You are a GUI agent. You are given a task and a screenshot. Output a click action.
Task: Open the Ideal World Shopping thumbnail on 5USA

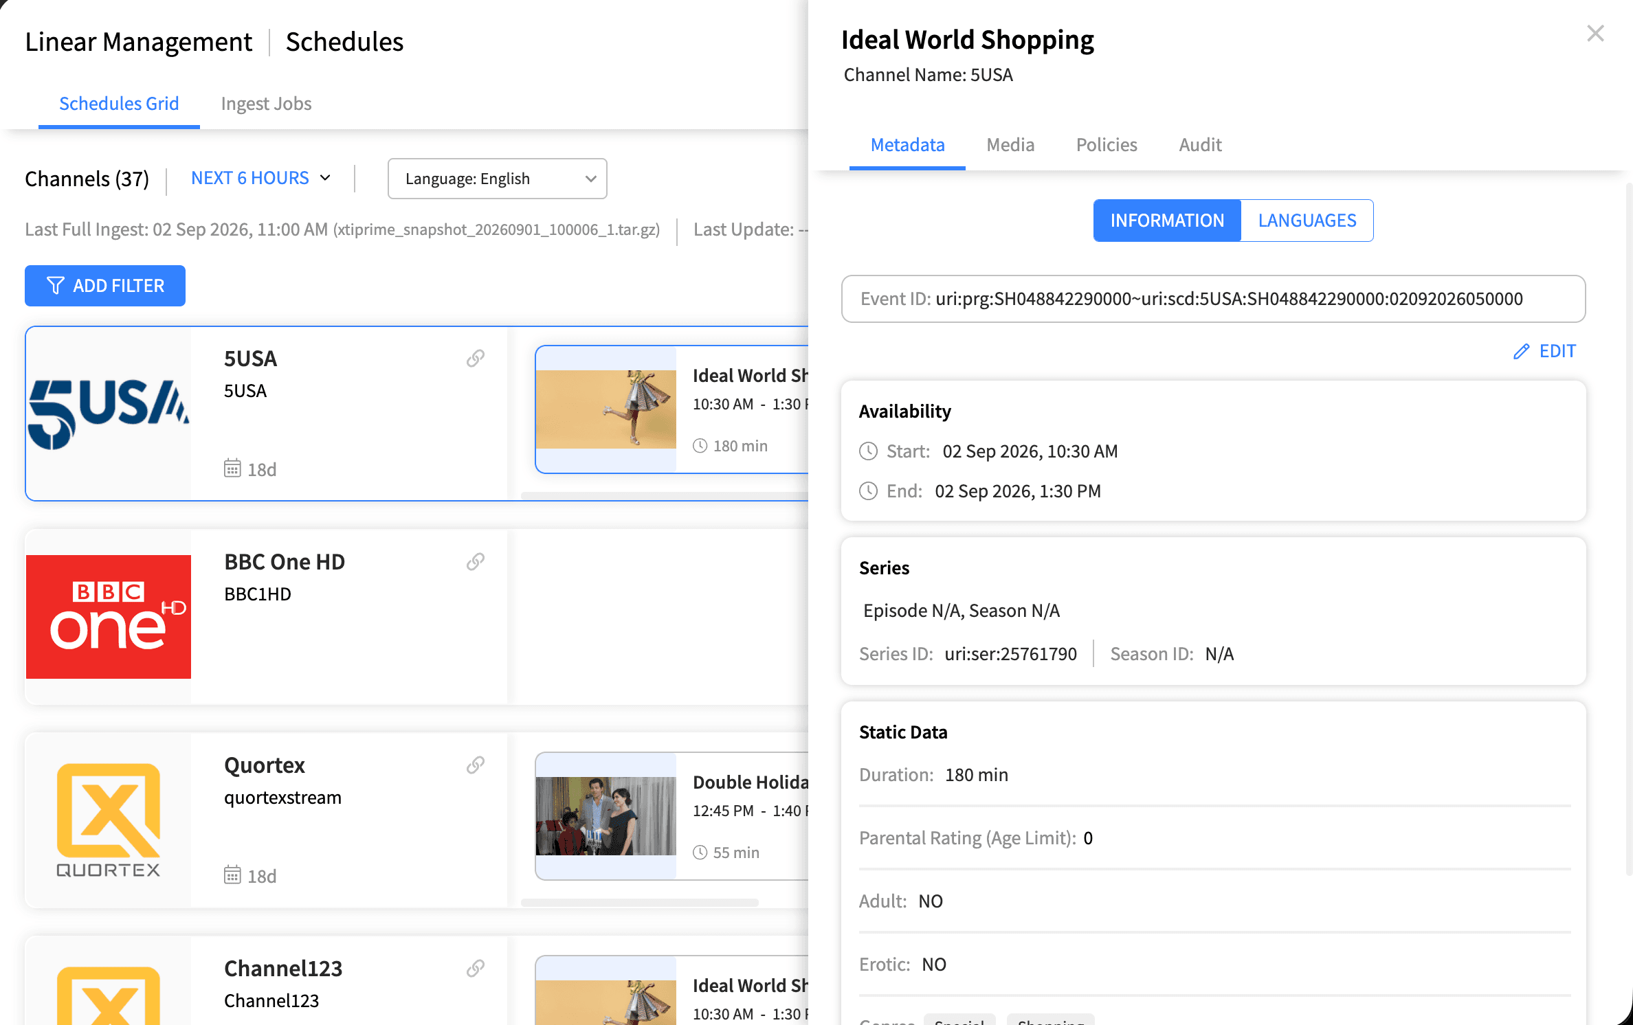[x=606, y=409]
